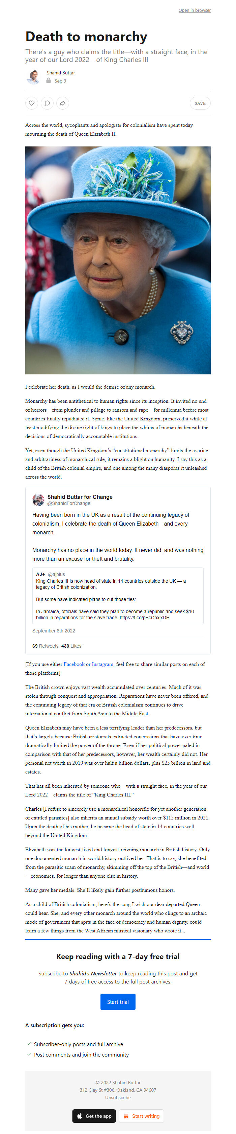Like the post using the heart icon
236x1134 pixels.
pyautogui.click(x=31, y=103)
